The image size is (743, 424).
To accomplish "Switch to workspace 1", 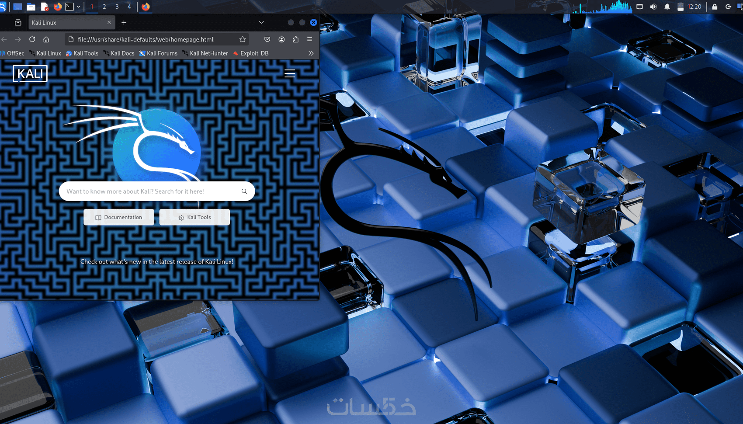I will (92, 7).
